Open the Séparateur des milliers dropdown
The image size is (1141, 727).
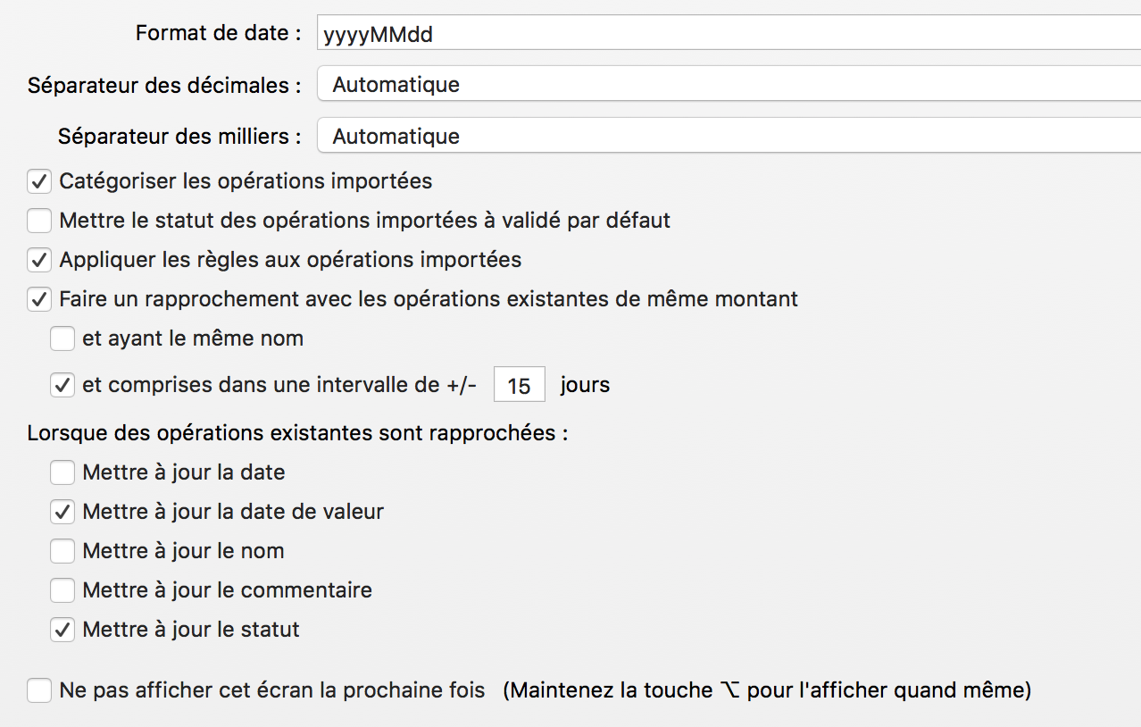729,136
